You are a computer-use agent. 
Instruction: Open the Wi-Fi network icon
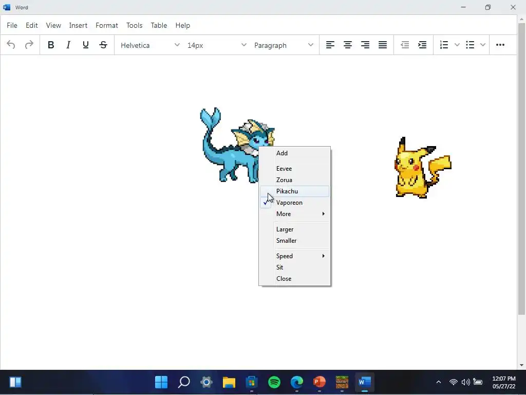[453, 382]
